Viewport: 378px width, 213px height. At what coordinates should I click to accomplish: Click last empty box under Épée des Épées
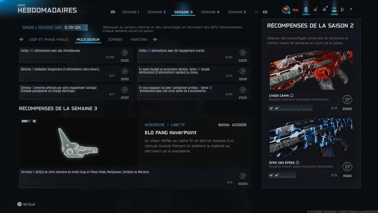click(x=293, y=175)
